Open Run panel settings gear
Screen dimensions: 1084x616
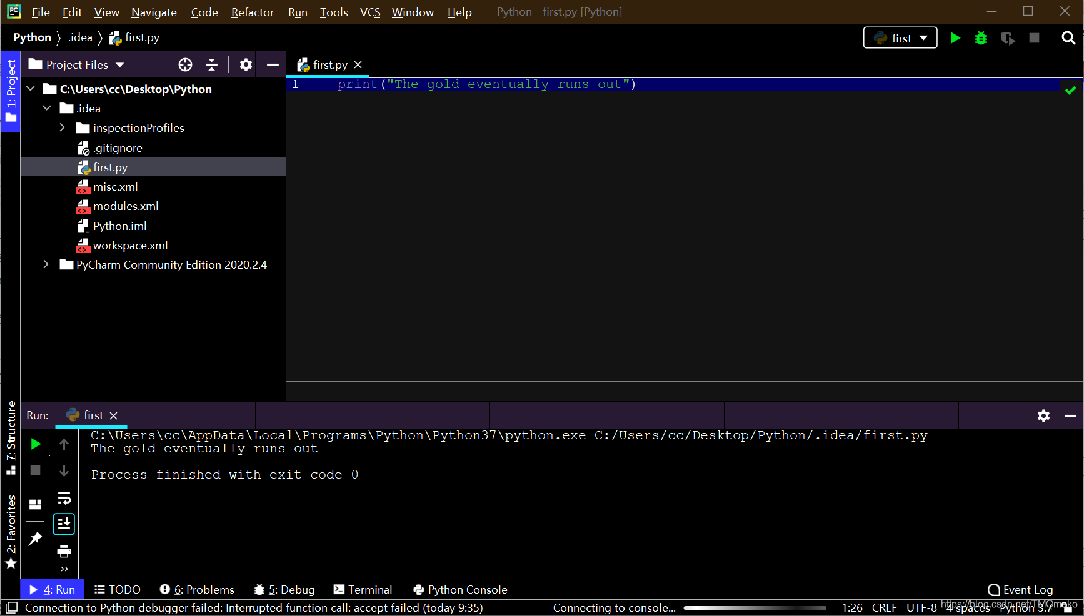pos(1043,415)
